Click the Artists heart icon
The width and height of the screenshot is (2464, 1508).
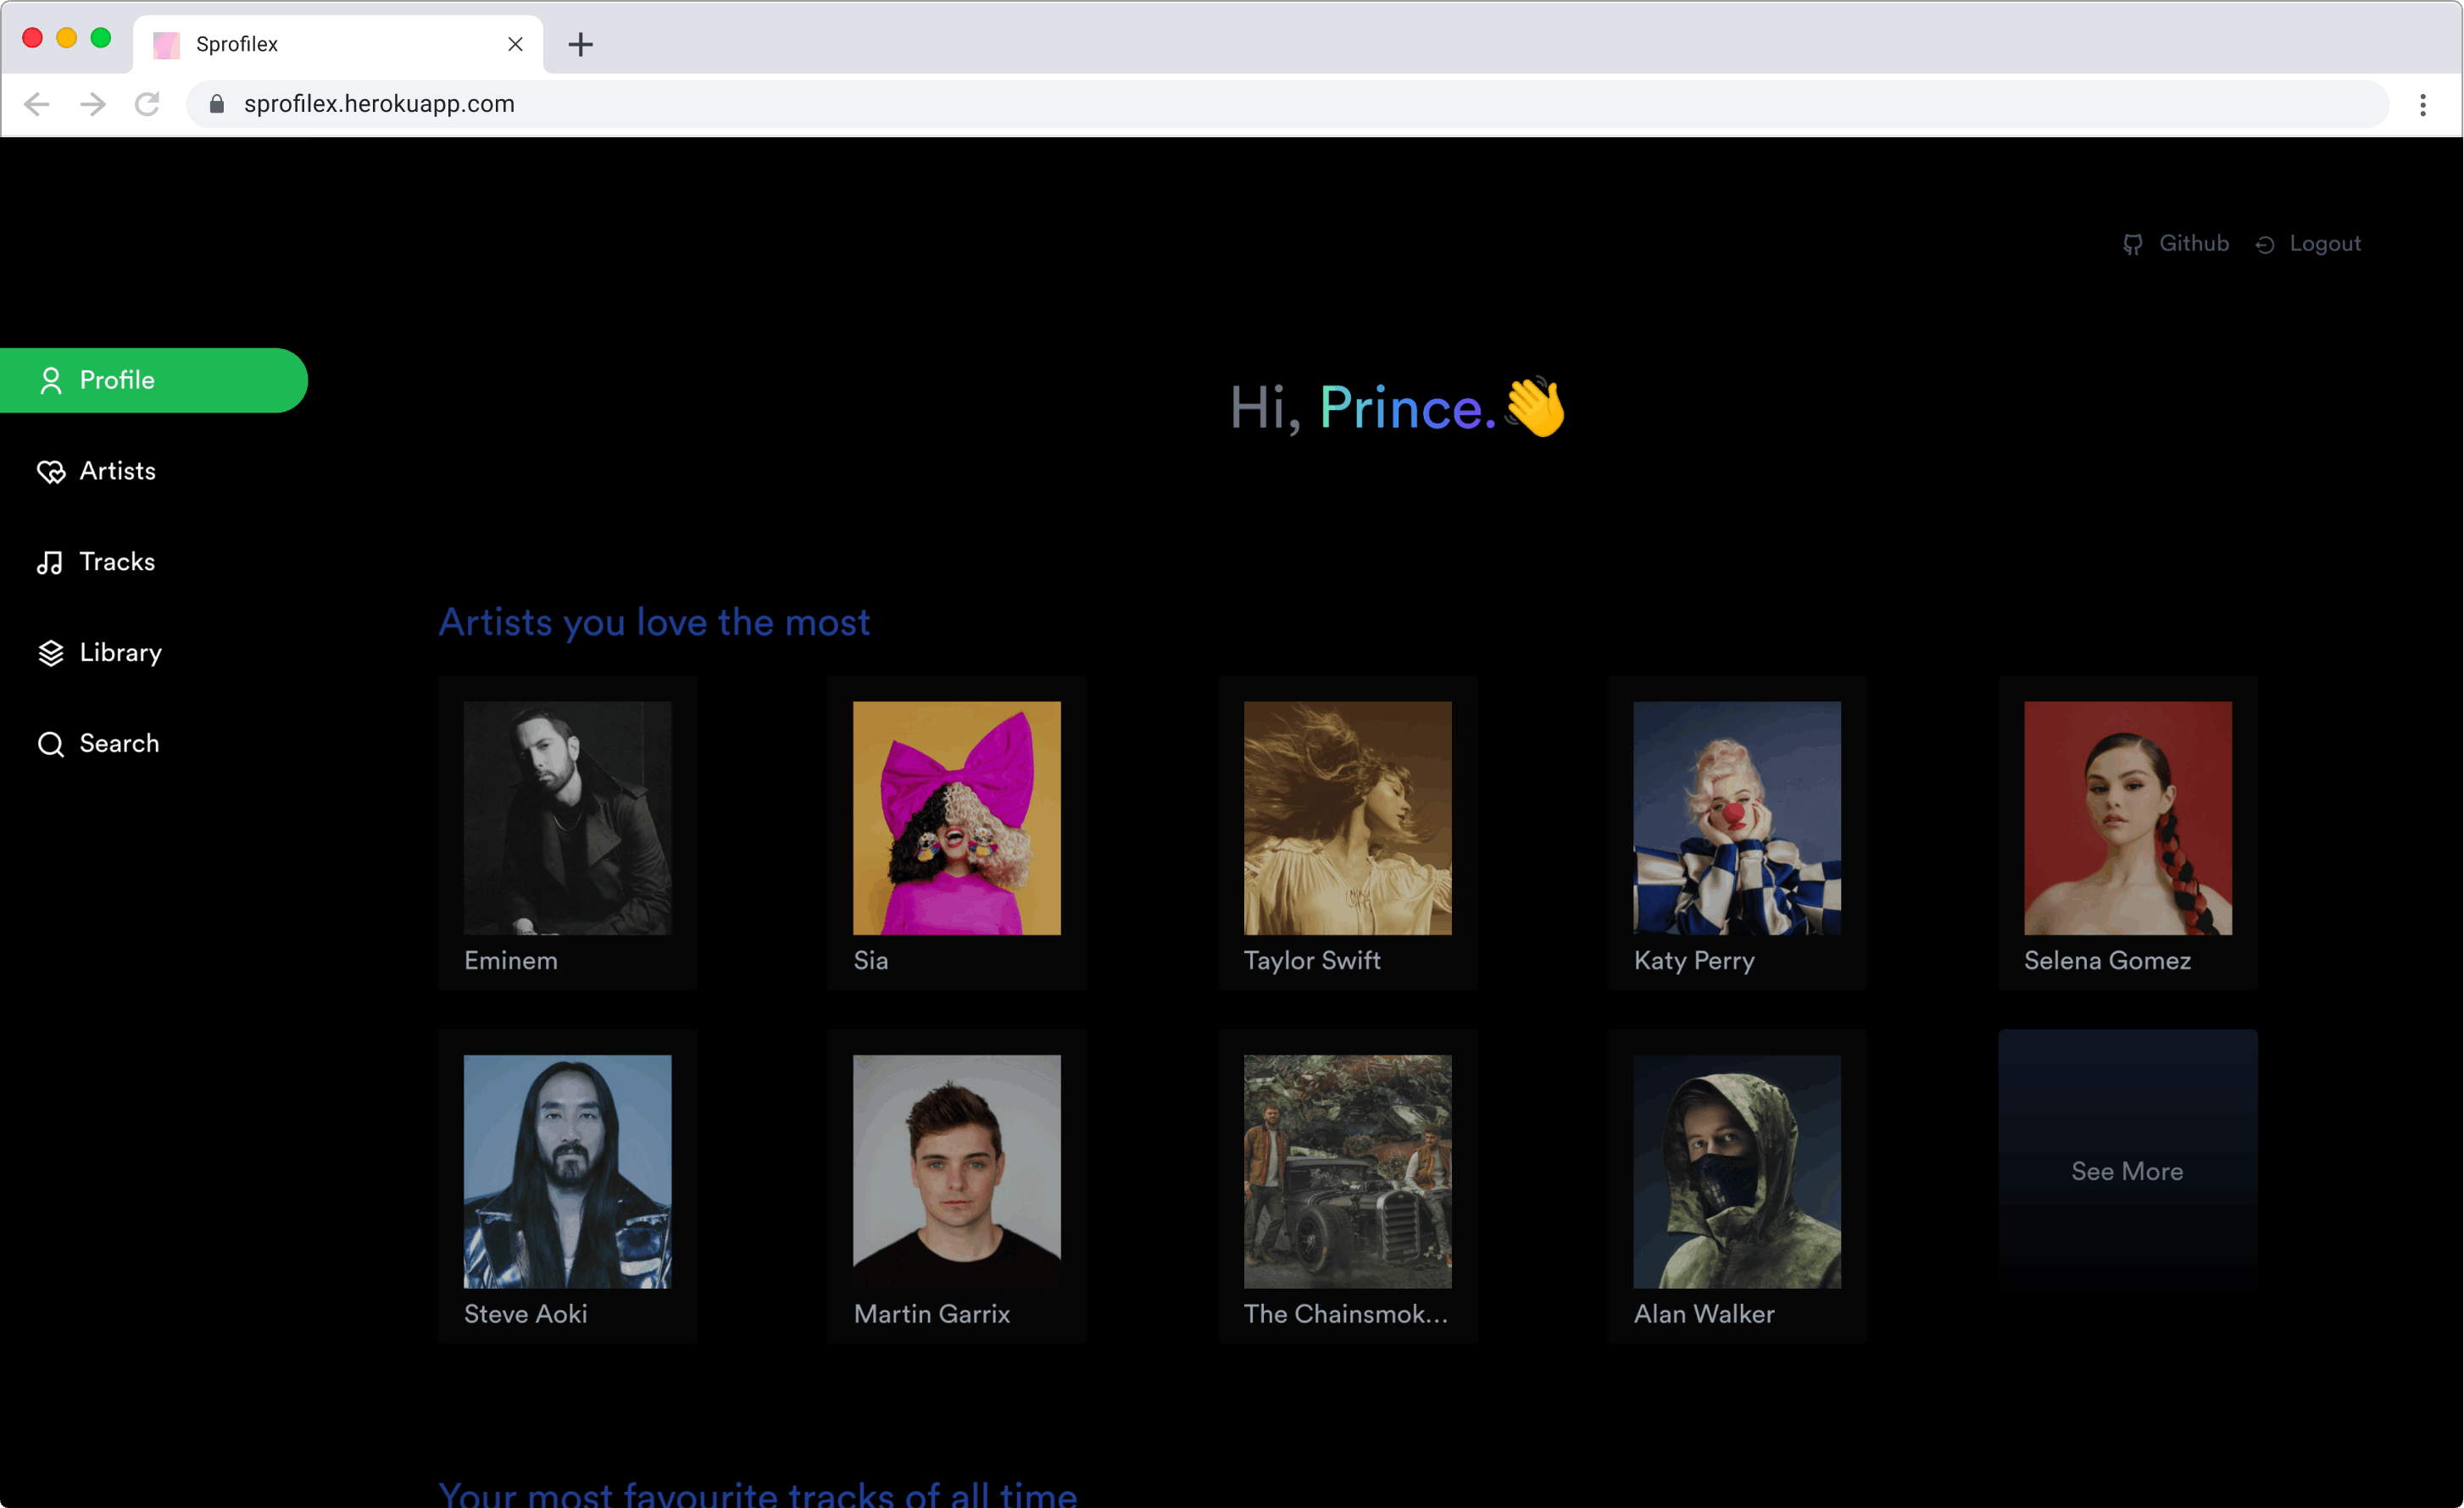[51, 472]
